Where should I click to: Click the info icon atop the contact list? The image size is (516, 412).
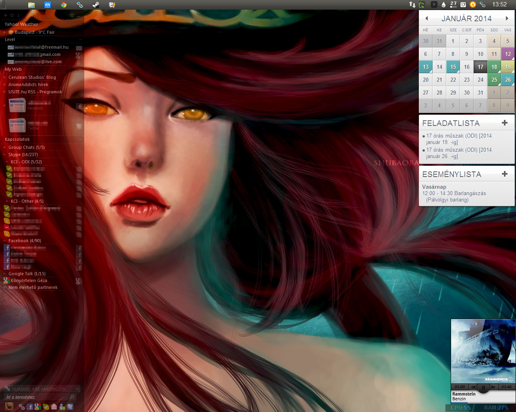19,15
